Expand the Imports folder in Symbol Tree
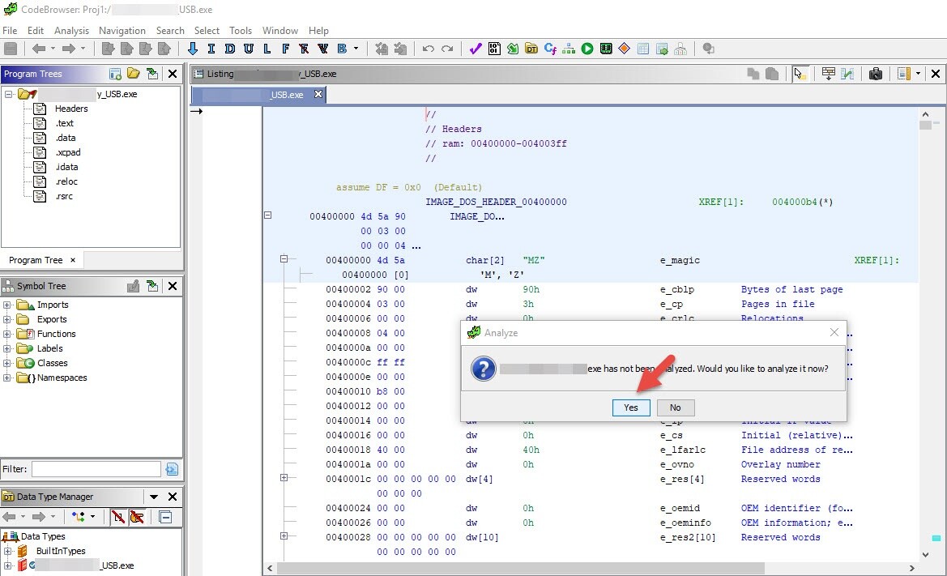 pyautogui.click(x=7, y=305)
